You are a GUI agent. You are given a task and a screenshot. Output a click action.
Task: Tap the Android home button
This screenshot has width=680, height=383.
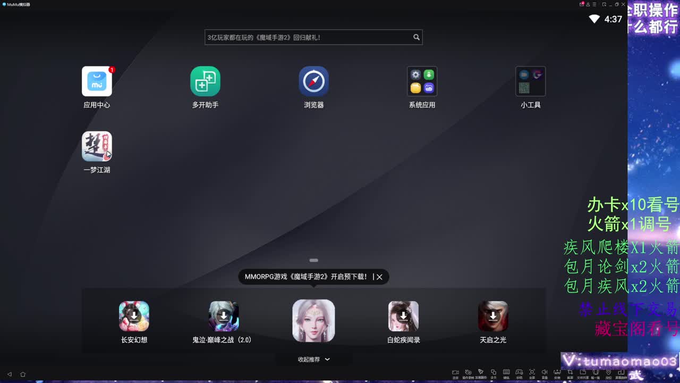(23, 374)
